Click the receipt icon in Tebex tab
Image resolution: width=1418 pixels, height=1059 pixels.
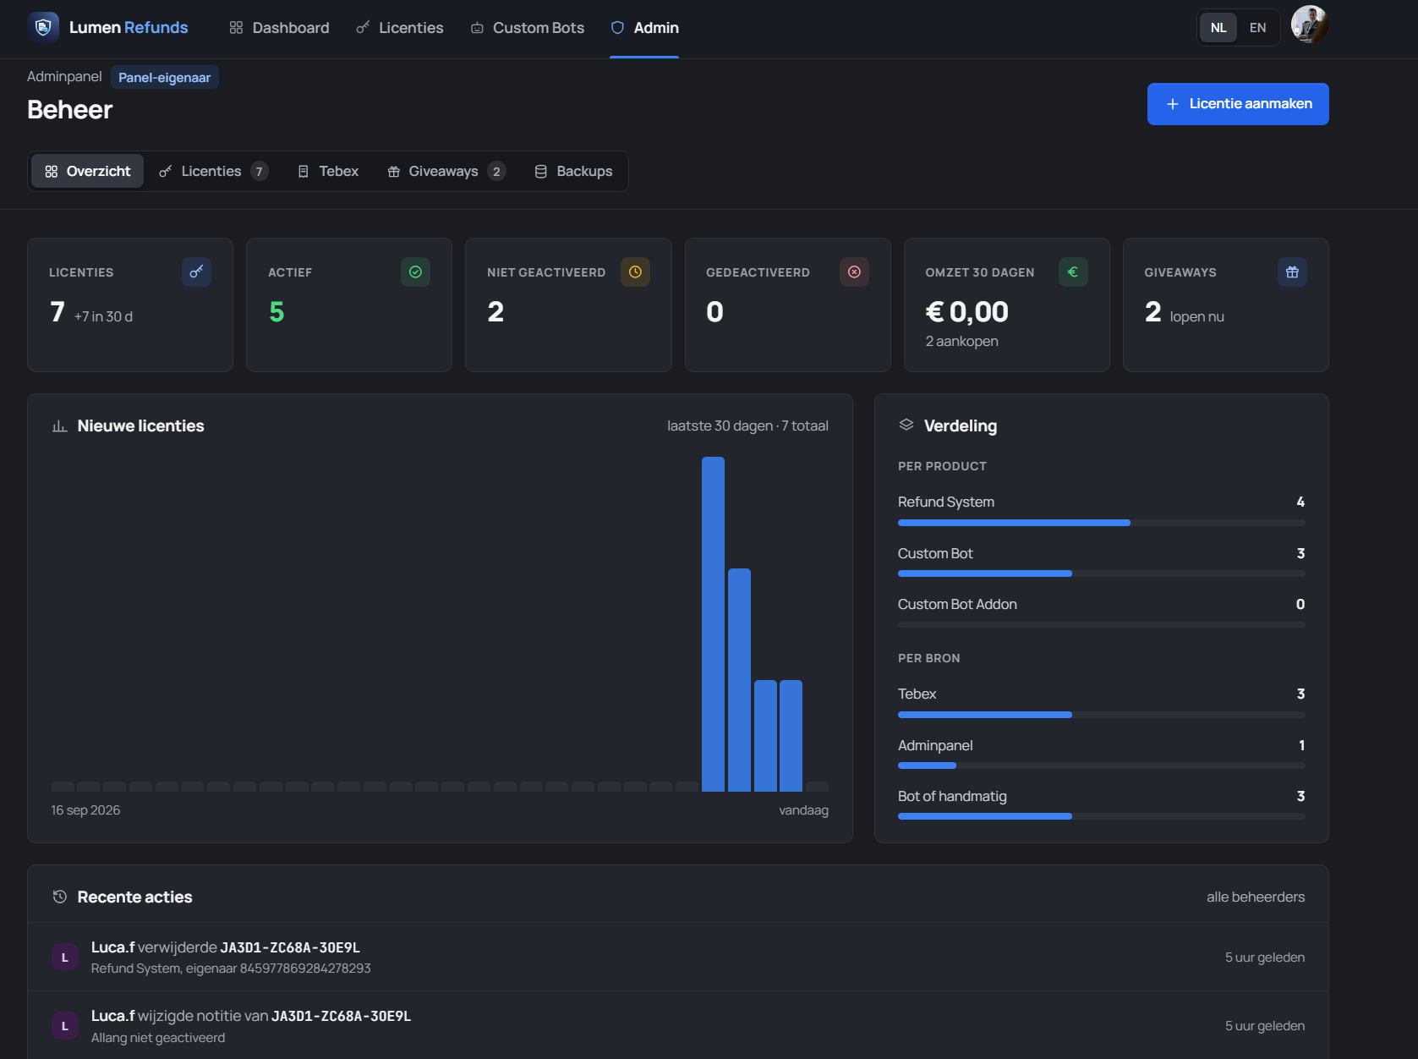pos(304,172)
